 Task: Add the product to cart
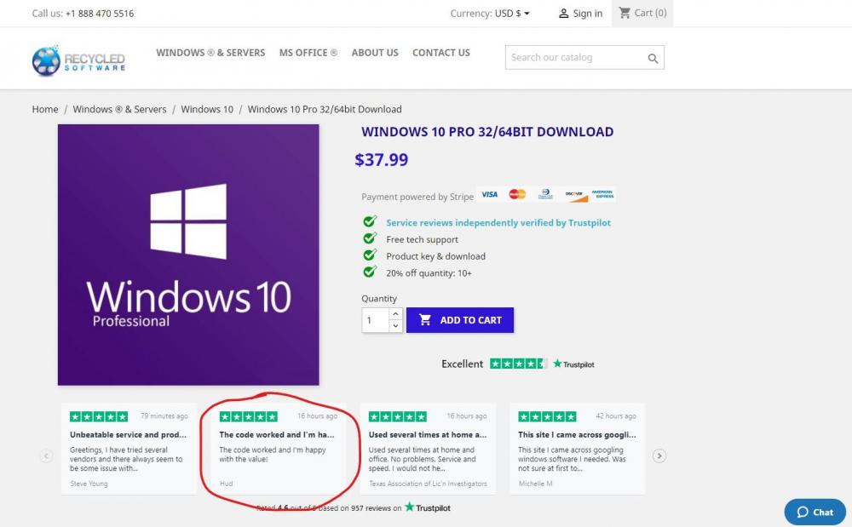tap(460, 320)
